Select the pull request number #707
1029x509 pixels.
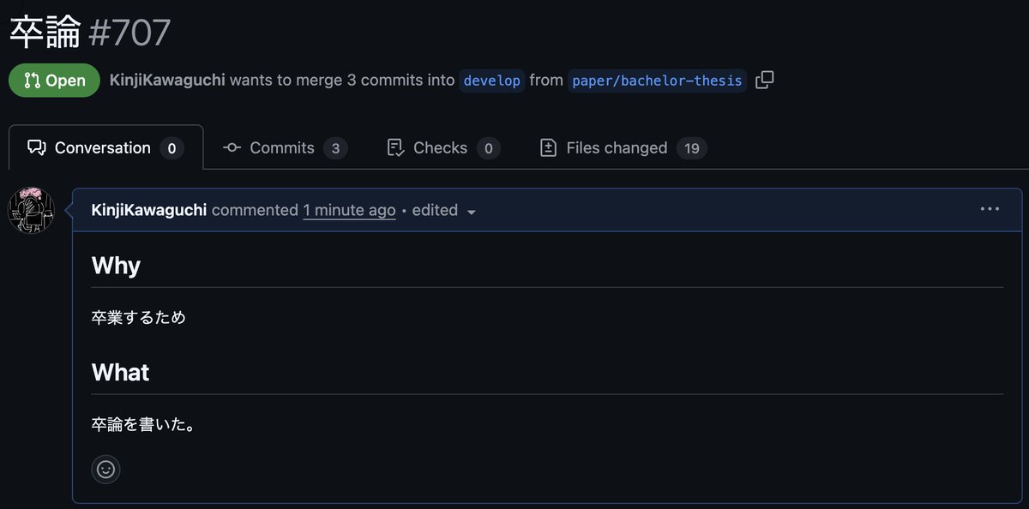[129, 33]
